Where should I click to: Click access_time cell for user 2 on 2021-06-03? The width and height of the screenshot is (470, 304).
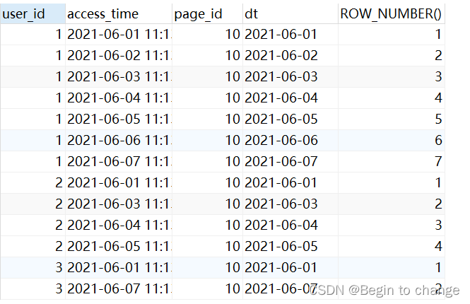tap(117, 204)
